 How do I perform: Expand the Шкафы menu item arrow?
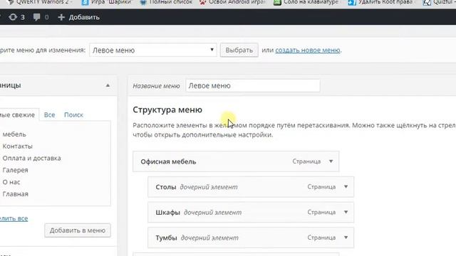[346, 212]
